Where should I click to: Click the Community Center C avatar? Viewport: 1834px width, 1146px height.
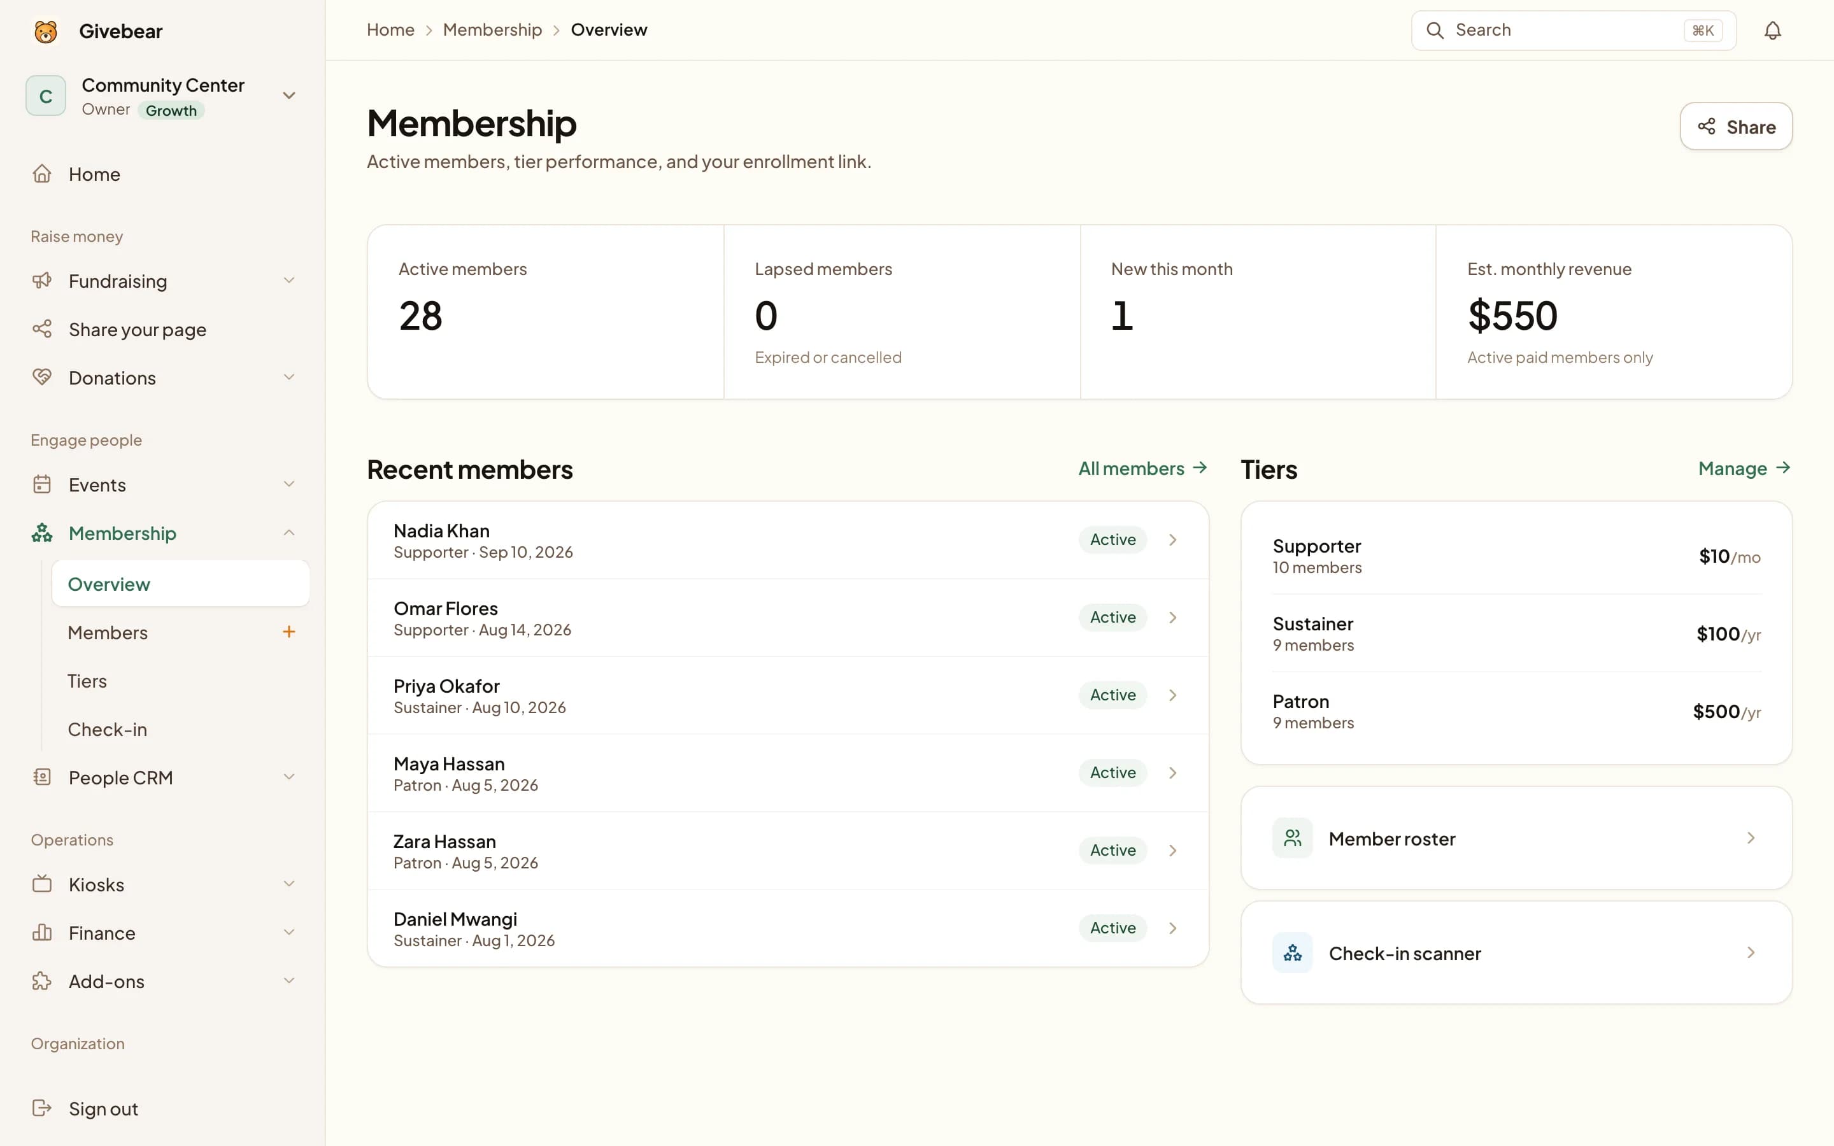tap(45, 95)
